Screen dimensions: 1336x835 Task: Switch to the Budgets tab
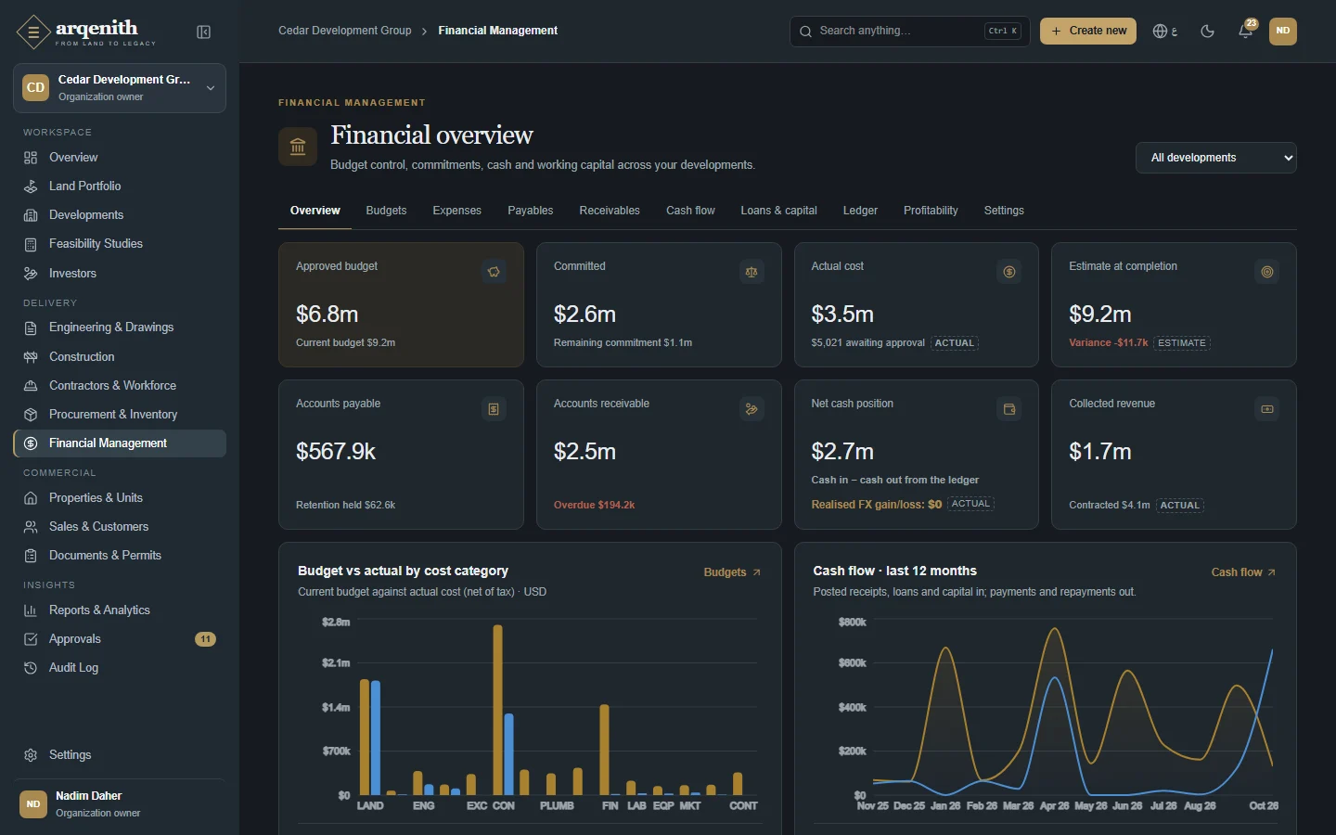pos(386,211)
